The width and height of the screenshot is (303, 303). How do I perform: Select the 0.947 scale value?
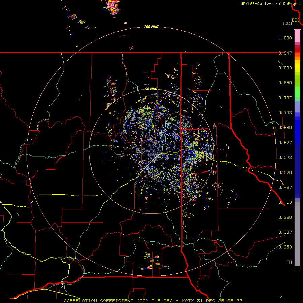click(285, 53)
